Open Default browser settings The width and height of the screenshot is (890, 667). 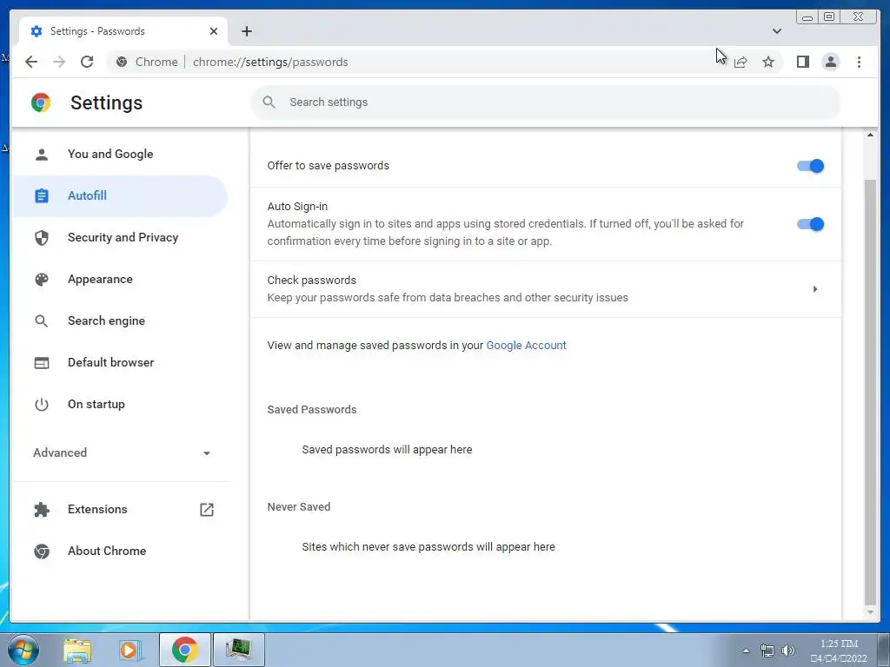120,362
